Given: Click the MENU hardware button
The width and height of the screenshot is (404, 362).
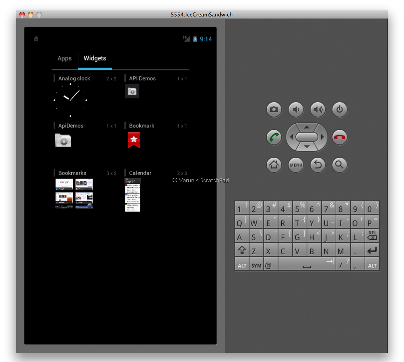Looking at the screenshot, I should coord(296,165).
